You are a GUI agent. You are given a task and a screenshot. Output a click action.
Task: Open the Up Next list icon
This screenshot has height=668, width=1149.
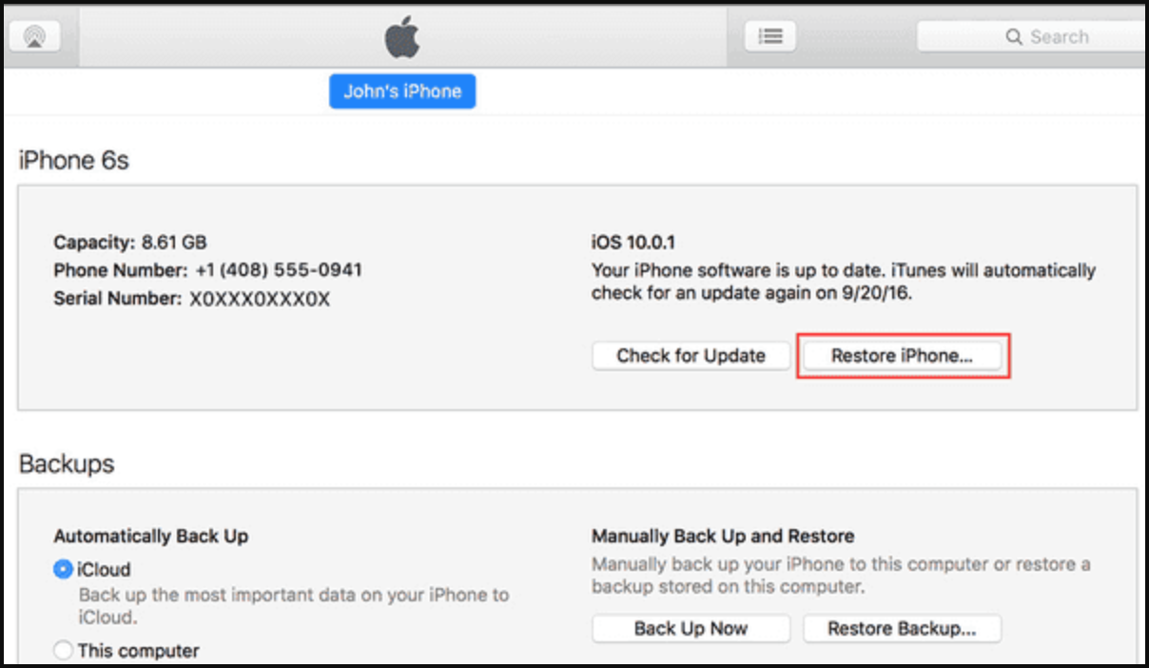[770, 36]
